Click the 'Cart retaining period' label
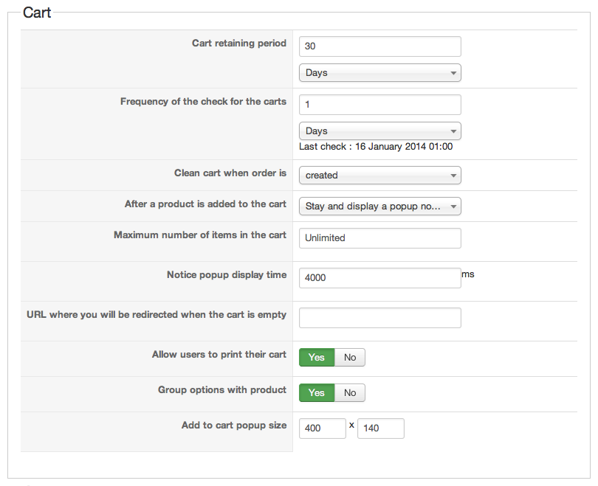The width and height of the screenshot is (598, 486). click(x=238, y=44)
